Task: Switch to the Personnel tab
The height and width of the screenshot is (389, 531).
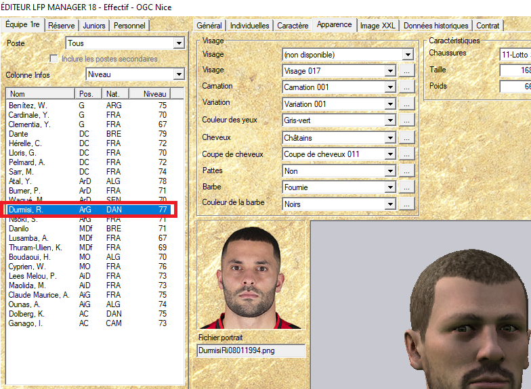Action: pos(129,26)
